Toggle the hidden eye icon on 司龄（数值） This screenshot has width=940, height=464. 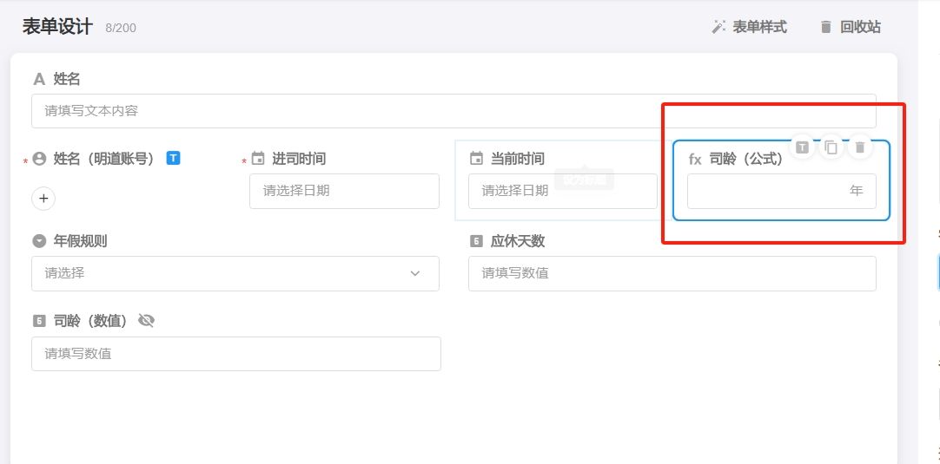pos(146,321)
